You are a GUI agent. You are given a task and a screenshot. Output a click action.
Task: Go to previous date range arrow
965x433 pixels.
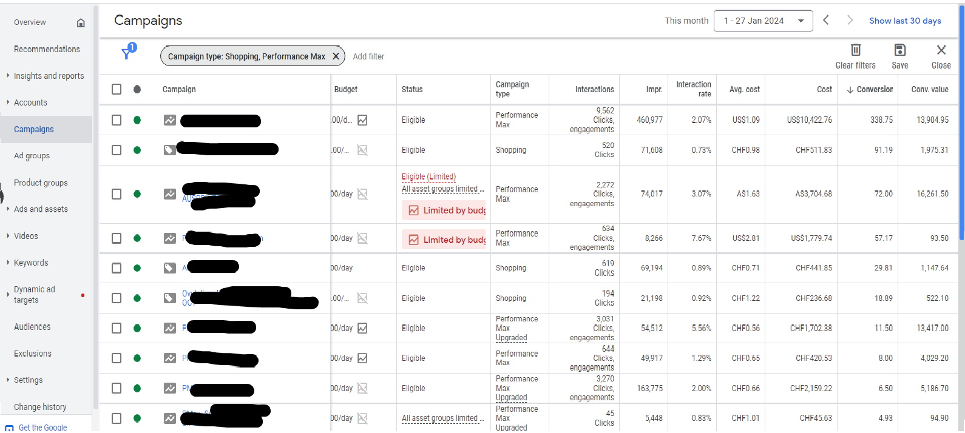coord(826,21)
